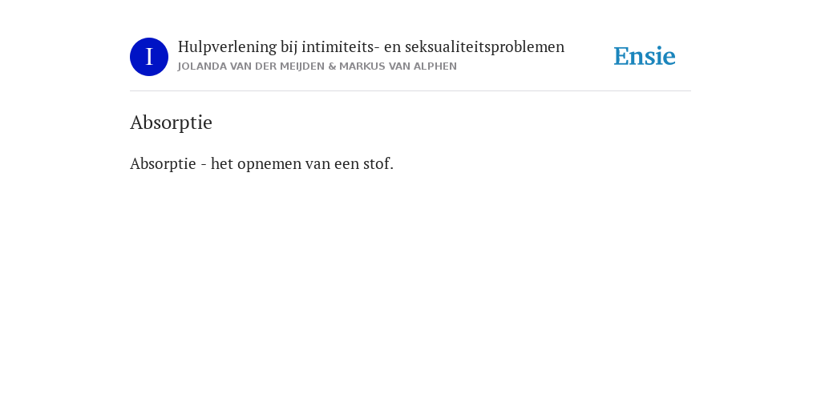821x410 pixels.
Task: Click the letter "E" of the Ensie logo
Action: point(621,56)
